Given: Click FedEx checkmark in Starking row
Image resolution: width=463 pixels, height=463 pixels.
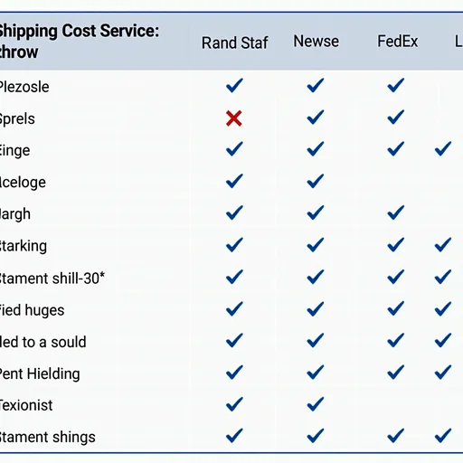Looking at the screenshot, I should (x=396, y=245).
